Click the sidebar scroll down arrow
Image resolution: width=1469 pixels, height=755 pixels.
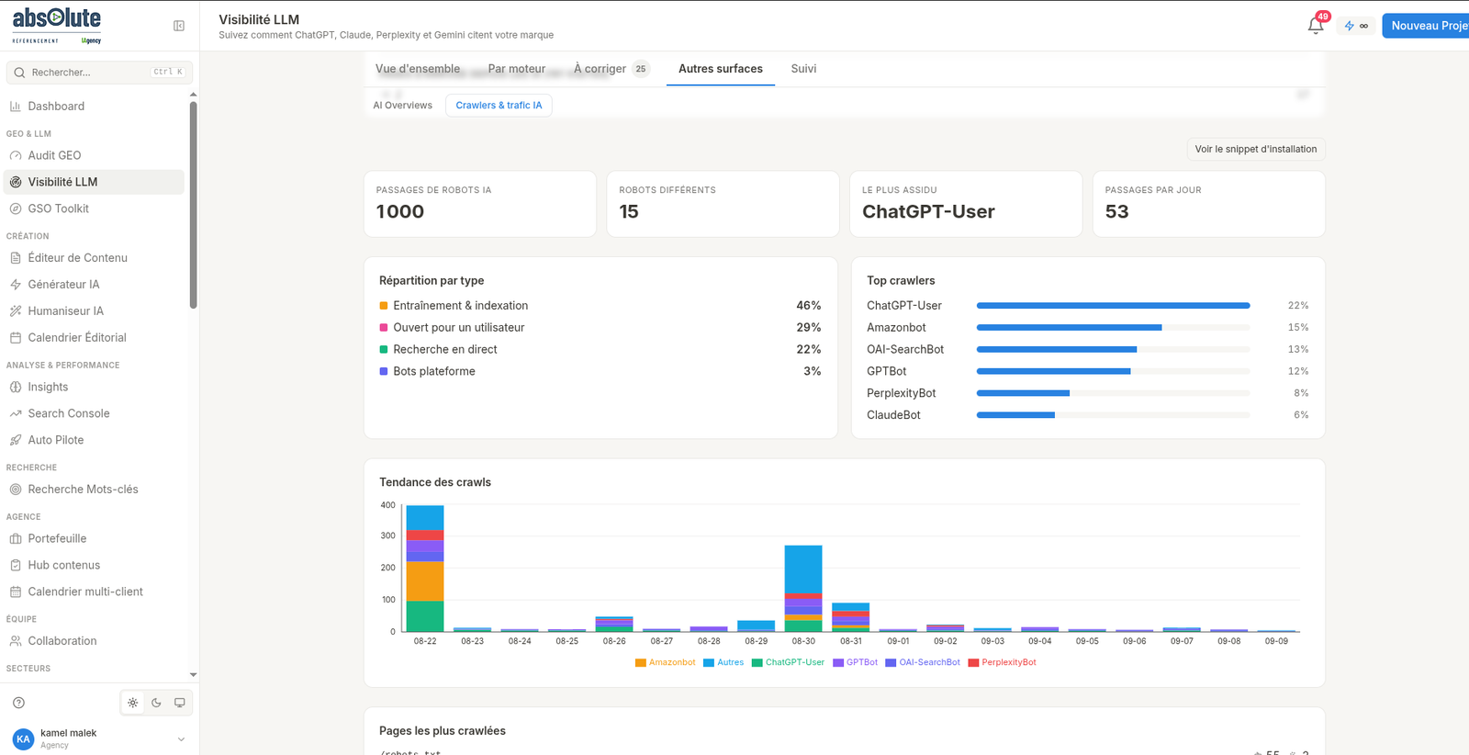[x=193, y=674]
